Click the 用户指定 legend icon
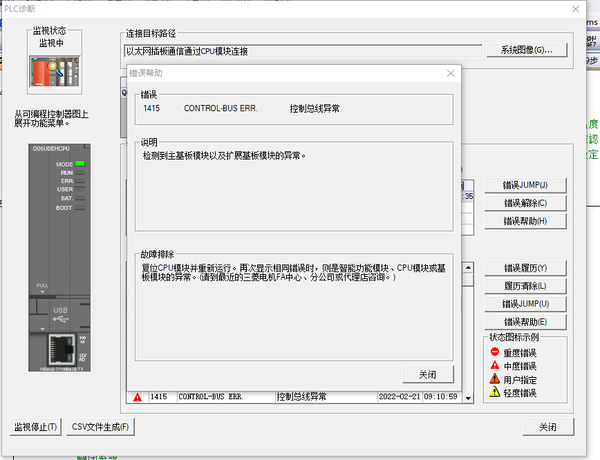 [x=494, y=379]
